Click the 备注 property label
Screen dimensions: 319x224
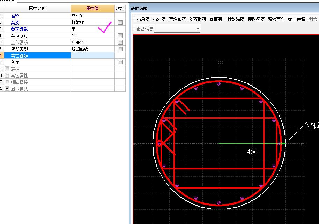(15, 62)
